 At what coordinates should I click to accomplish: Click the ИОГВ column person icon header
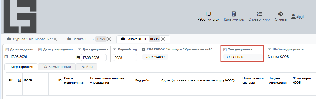pos(20,80)
